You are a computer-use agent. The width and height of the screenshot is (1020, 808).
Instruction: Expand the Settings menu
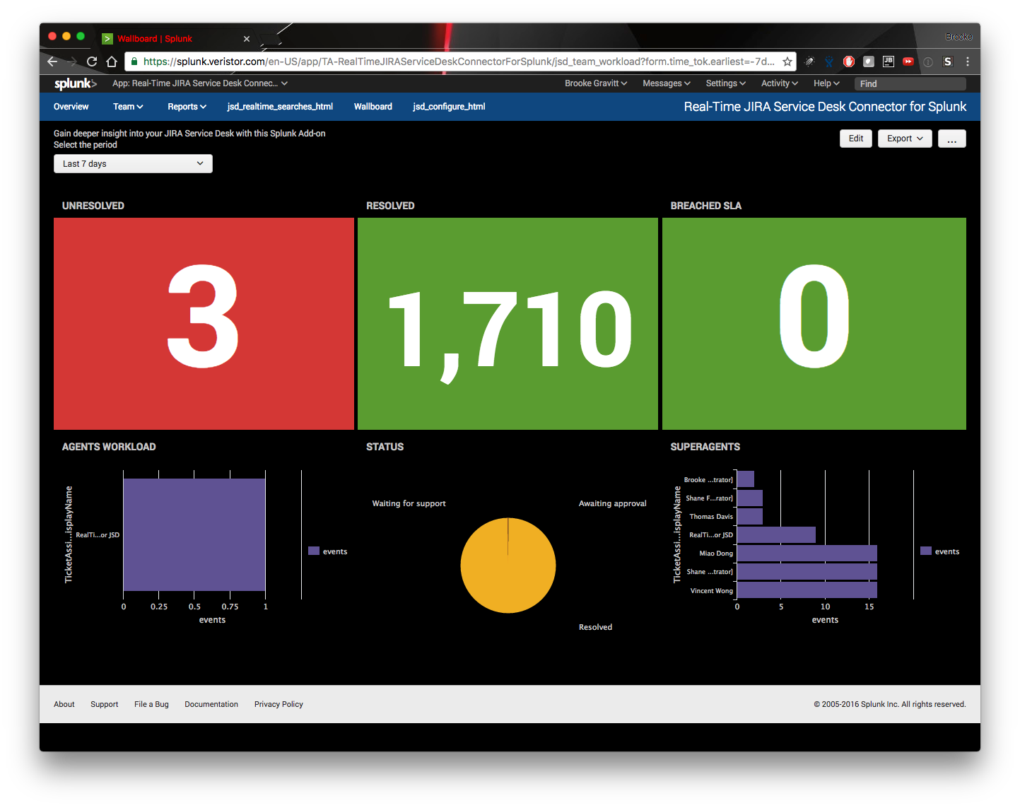[x=726, y=83]
